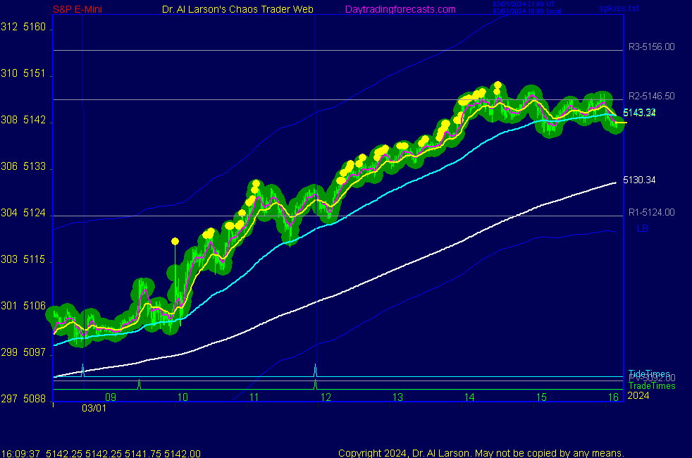Click the 10 hour label on time axis
Viewport: 692px width, 458px height.
183,397
